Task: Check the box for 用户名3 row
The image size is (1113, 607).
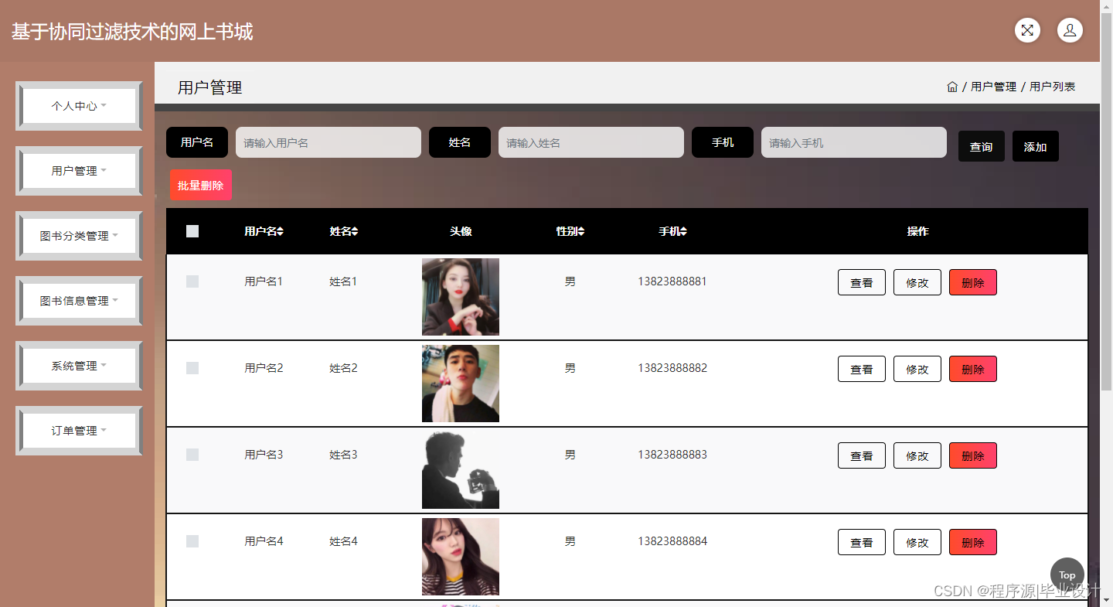Action: (x=192, y=455)
